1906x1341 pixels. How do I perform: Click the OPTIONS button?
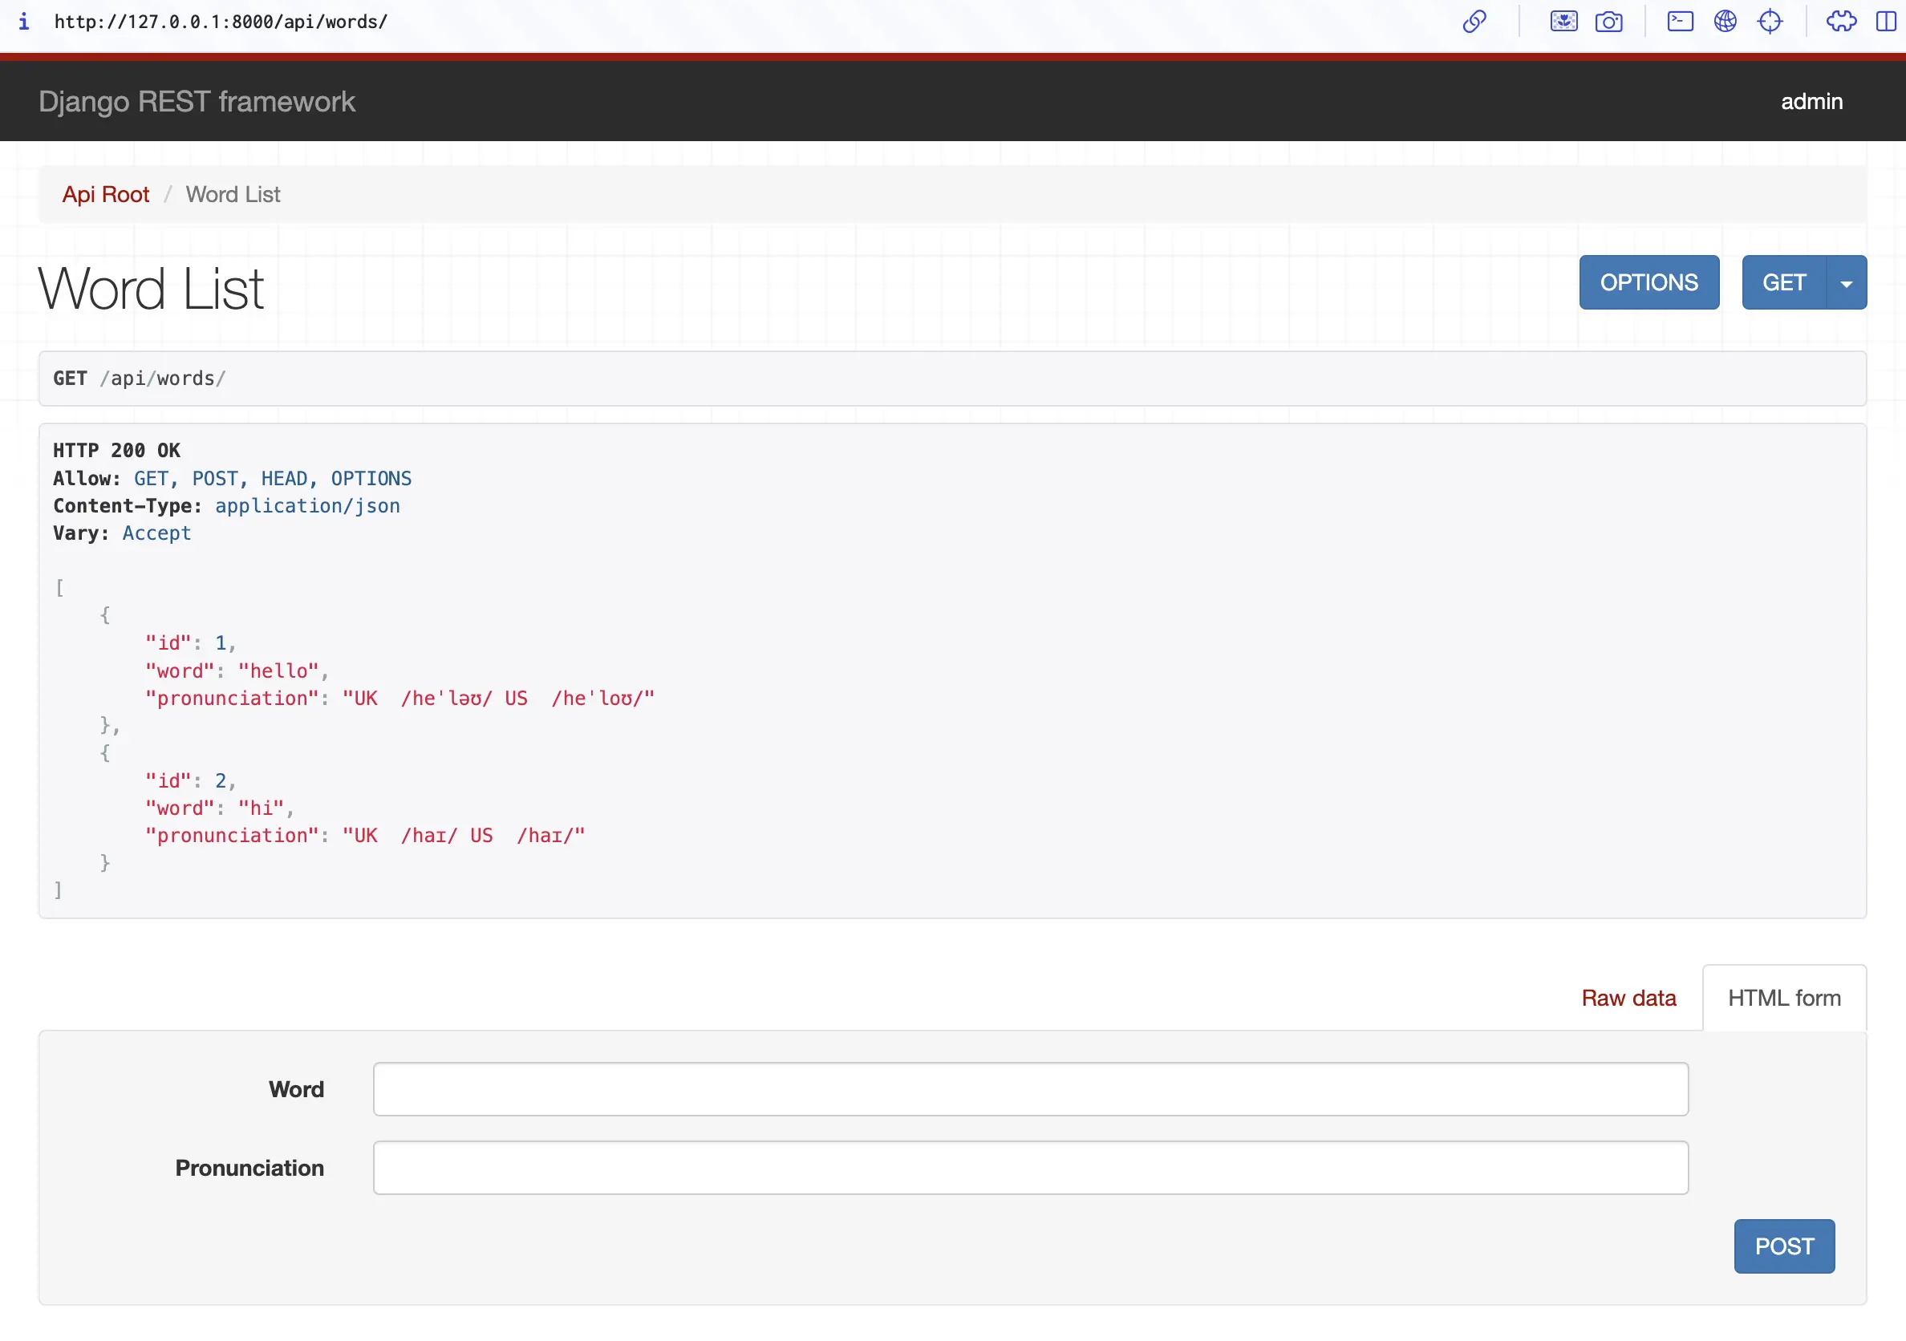[1648, 282]
